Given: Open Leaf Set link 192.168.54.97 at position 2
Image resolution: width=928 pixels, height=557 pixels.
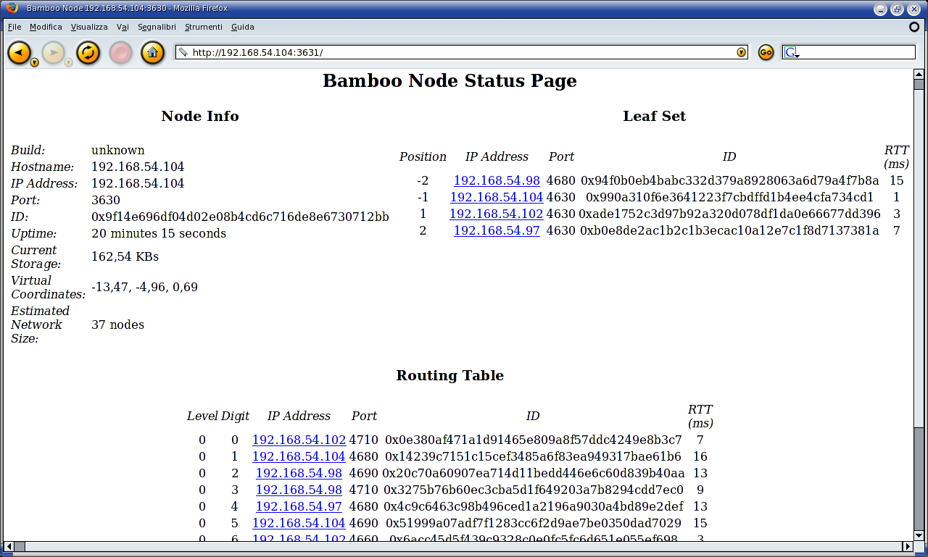Looking at the screenshot, I should [497, 230].
